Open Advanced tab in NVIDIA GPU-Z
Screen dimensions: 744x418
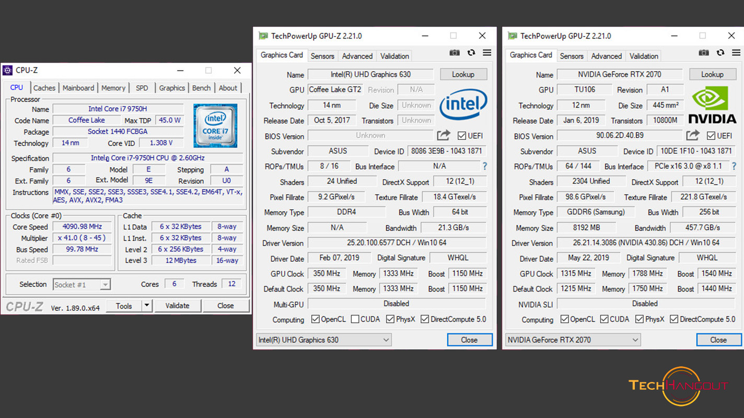point(607,56)
